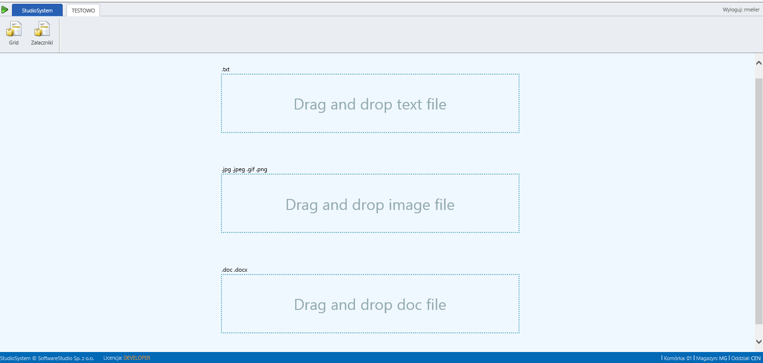Log out via Wyloguj: rmeller
The image size is (763, 363).
tap(741, 10)
